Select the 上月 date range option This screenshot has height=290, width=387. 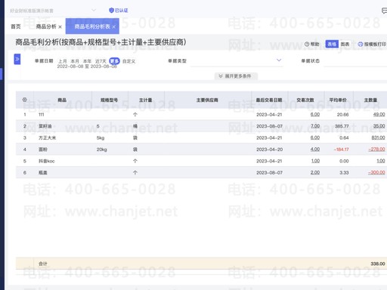(x=63, y=61)
